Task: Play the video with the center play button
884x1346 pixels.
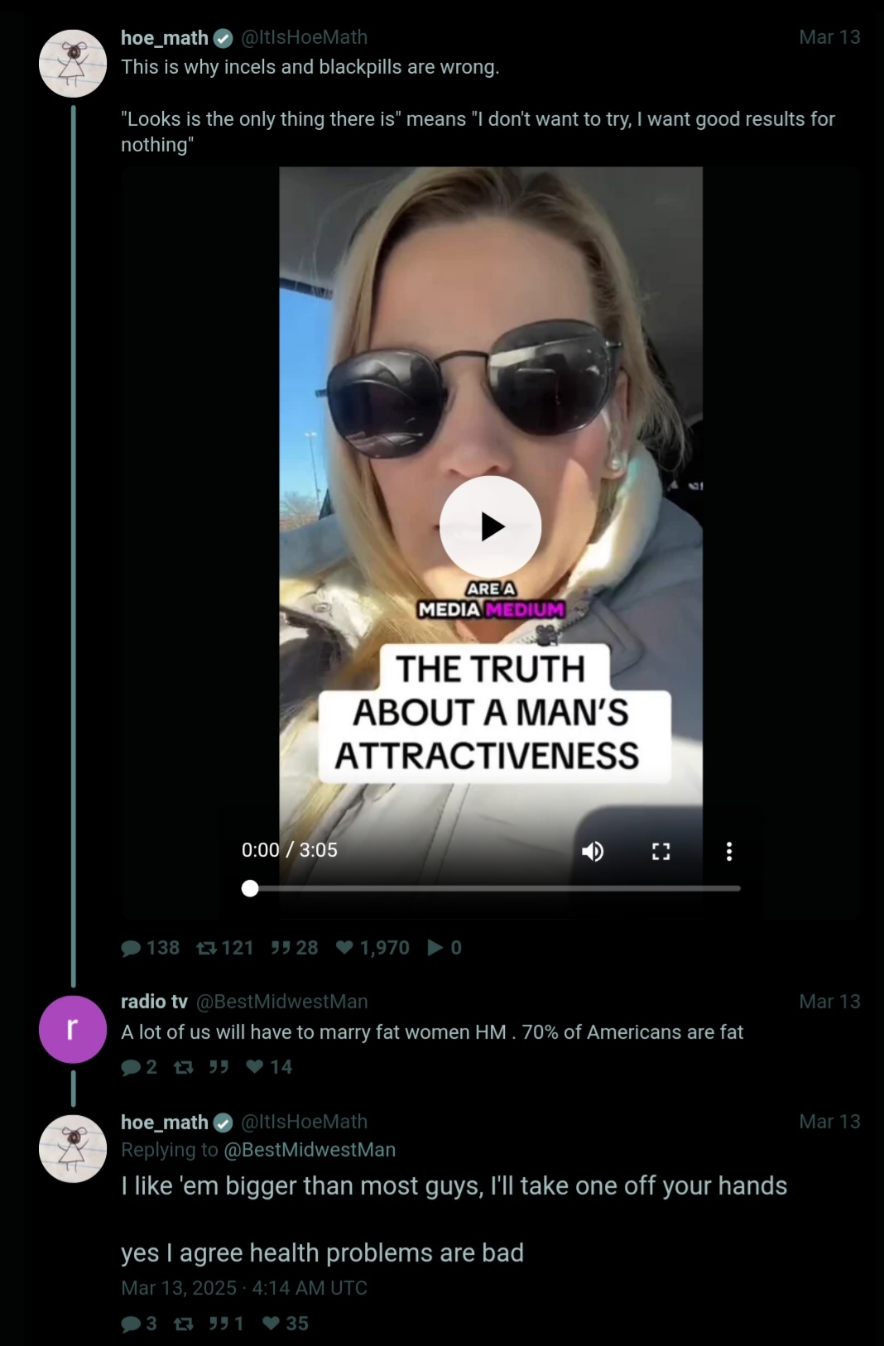Action: [x=491, y=526]
